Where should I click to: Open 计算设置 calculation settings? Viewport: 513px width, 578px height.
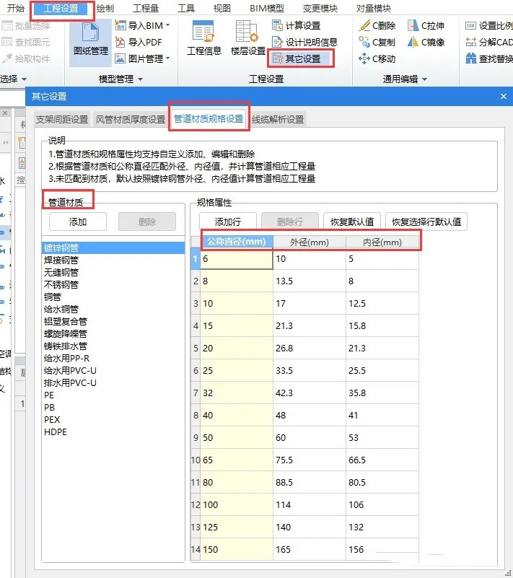coord(297,26)
